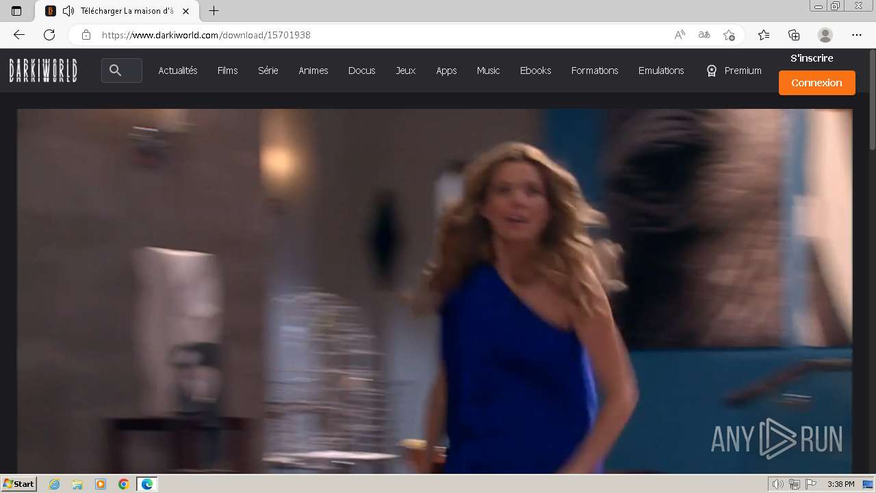Open the Docus section
876x493 pixels.
coord(361,71)
